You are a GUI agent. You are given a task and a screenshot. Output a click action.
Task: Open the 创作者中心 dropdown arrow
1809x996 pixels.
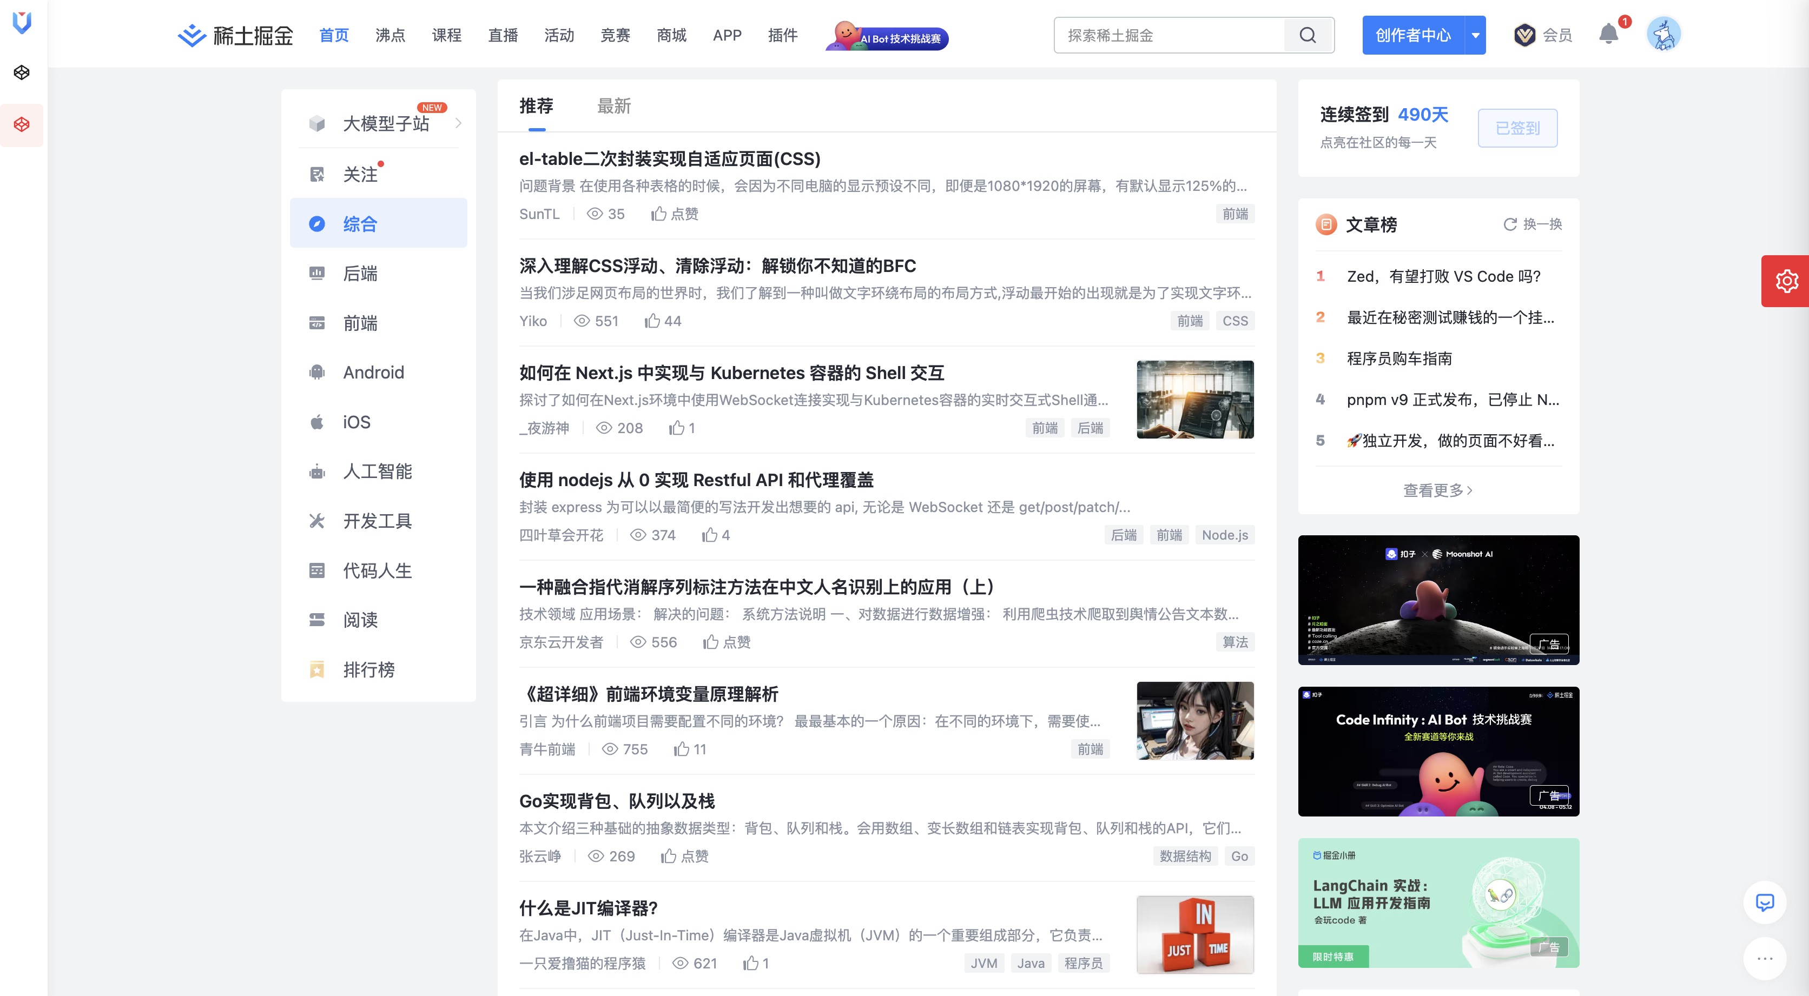tap(1475, 35)
